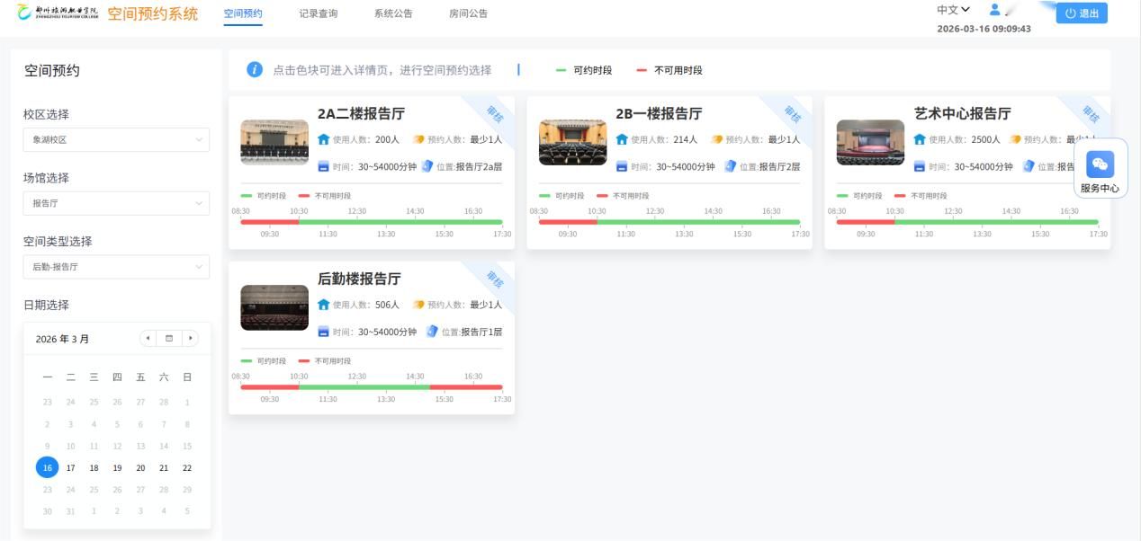Expand the 校区选择 dropdown showing 象湖校区

tap(116, 140)
